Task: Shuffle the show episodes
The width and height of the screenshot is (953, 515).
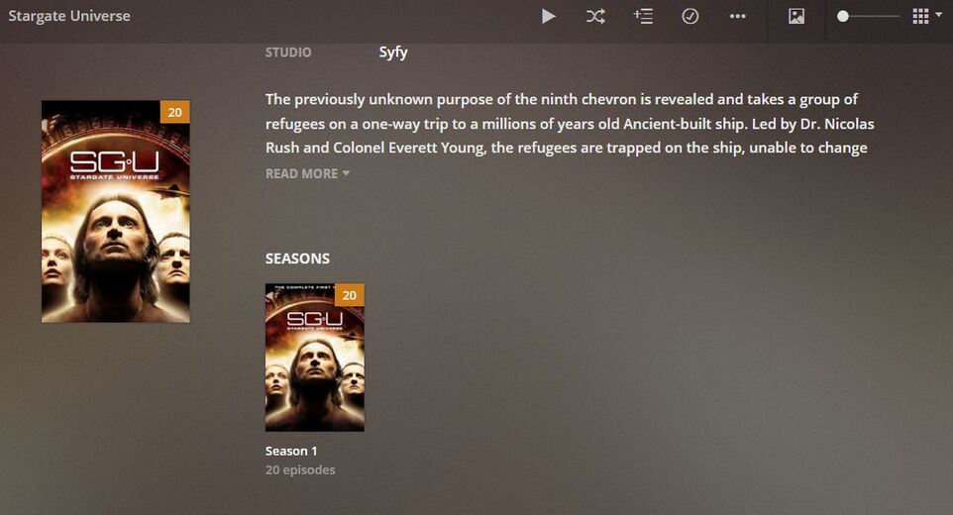Action: pyautogui.click(x=595, y=17)
